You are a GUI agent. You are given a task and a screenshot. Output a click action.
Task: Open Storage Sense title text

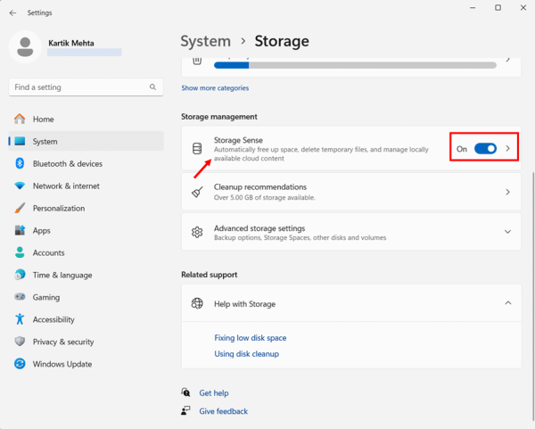pyautogui.click(x=238, y=140)
